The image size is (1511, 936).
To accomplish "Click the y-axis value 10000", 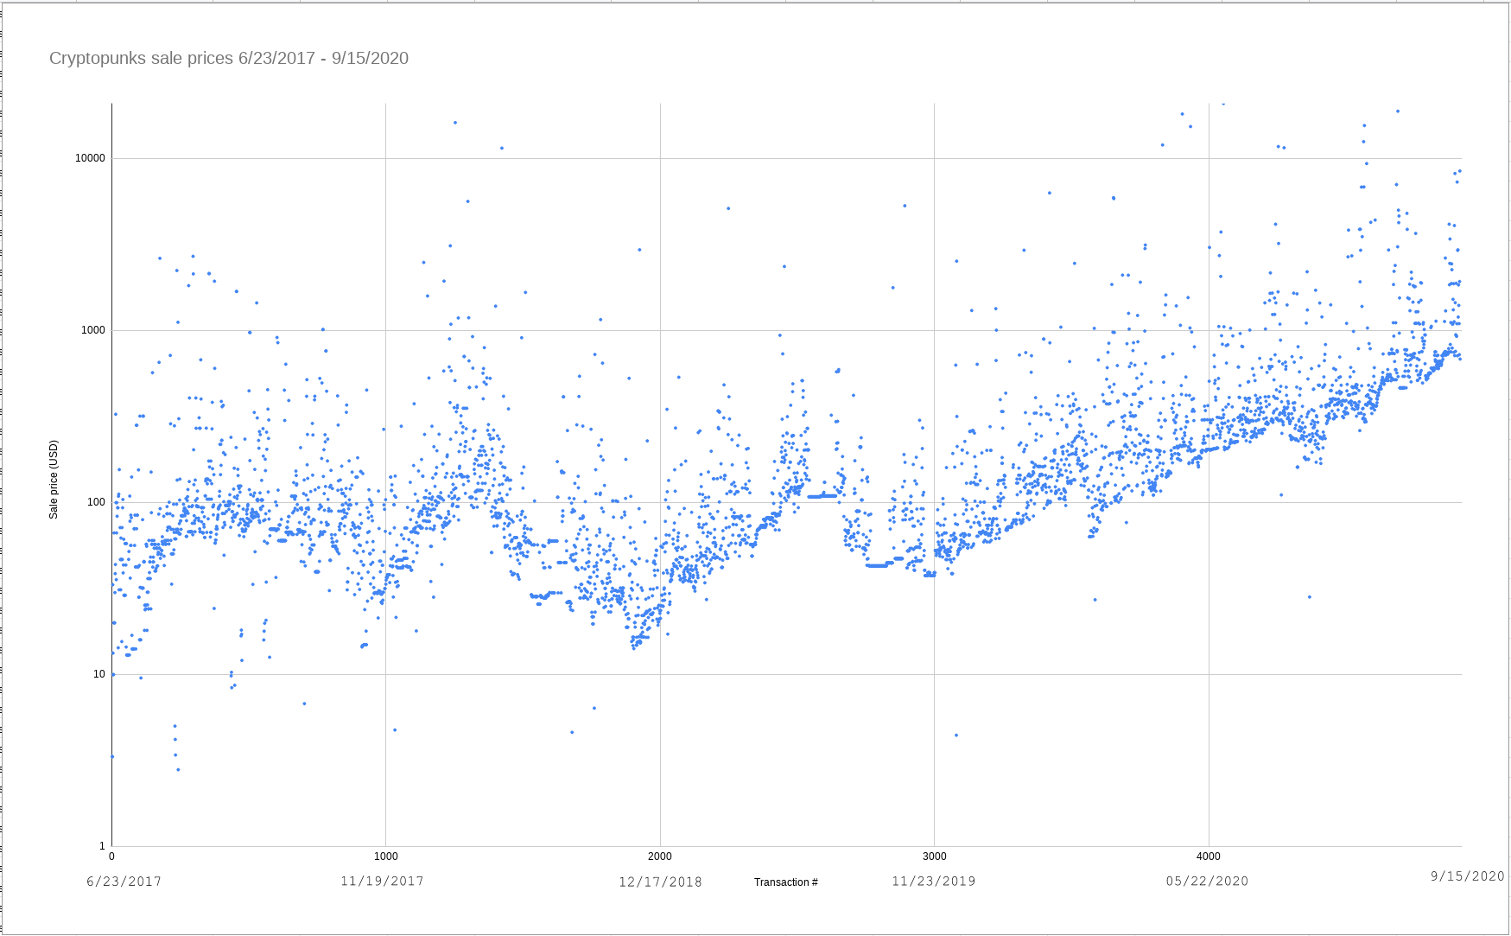I will pyautogui.click(x=90, y=158).
